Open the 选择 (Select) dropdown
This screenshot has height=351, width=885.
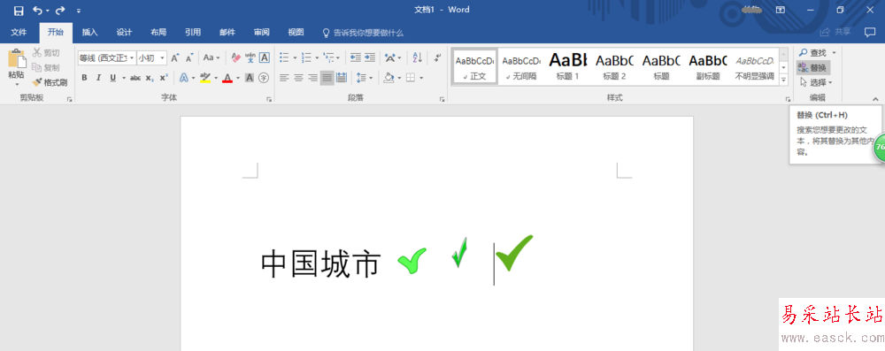click(816, 82)
